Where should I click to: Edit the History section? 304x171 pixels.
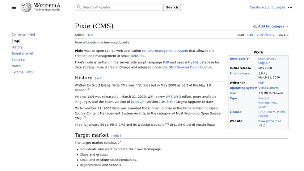[100, 78]
